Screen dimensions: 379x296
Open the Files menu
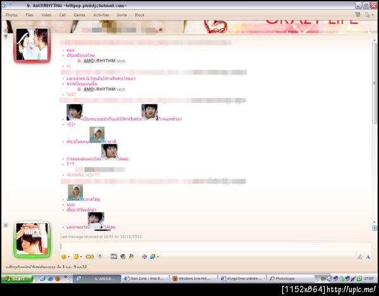pyautogui.click(x=30, y=15)
